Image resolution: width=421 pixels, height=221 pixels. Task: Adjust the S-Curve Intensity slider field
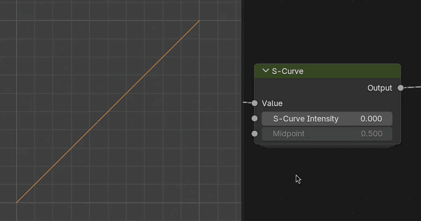(327, 119)
